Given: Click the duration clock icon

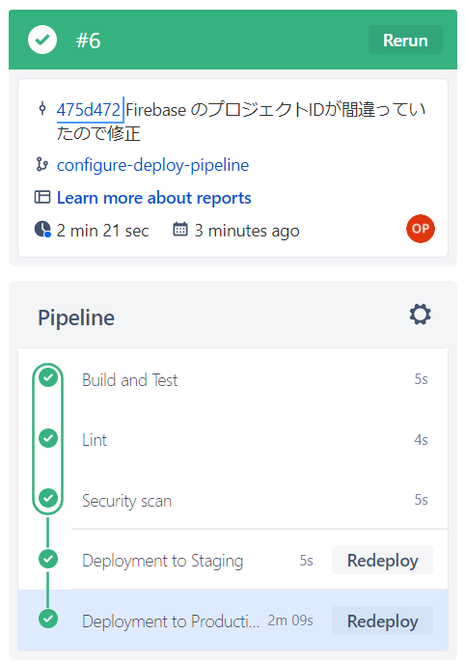Looking at the screenshot, I should [42, 230].
